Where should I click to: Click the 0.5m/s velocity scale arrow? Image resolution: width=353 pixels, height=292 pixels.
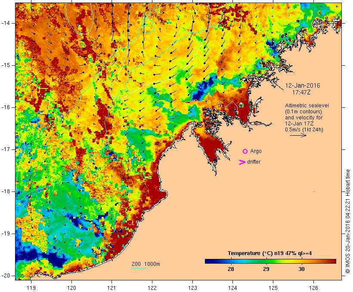[298, 135]
